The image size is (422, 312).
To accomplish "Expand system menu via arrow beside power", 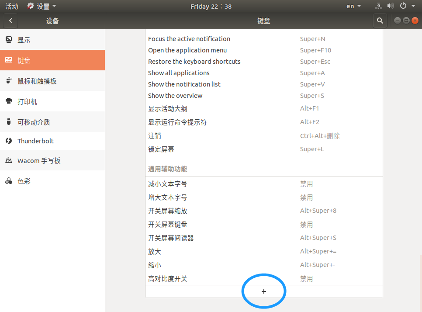I will coord(413,6).
